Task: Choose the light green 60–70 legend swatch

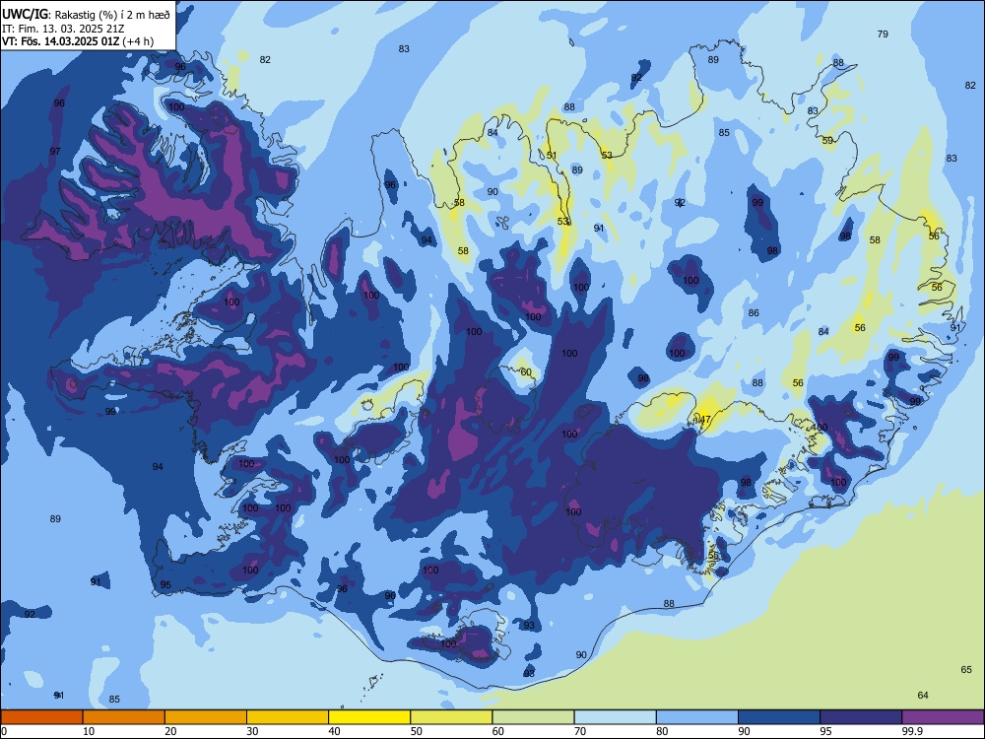Action: (x=533, y=717)
